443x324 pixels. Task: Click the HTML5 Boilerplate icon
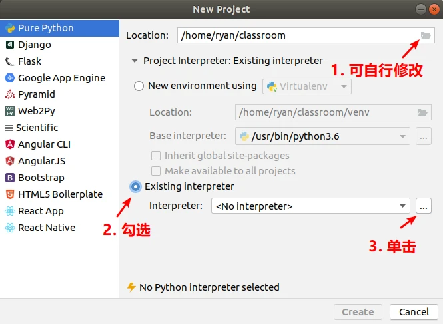coord(10,194)
